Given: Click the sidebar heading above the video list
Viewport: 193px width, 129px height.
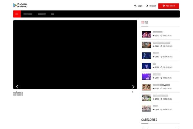Looking at the screenshot, I should pyautogui.click(x=145, y=22).
